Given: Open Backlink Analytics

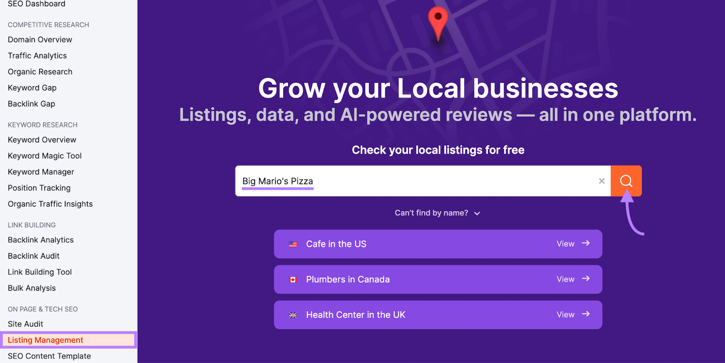Looking at the screenshot, I should point(40,240).
